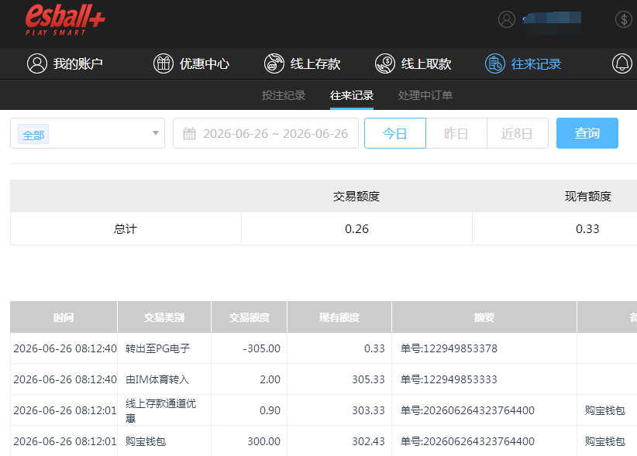The image size is (637, 456).
Task: Click the 查询 search button
Action: tap(587, 133)
